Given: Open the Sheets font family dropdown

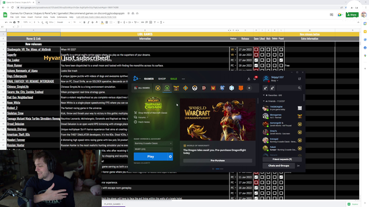Looking at the screenshot, I should point(63,22).
